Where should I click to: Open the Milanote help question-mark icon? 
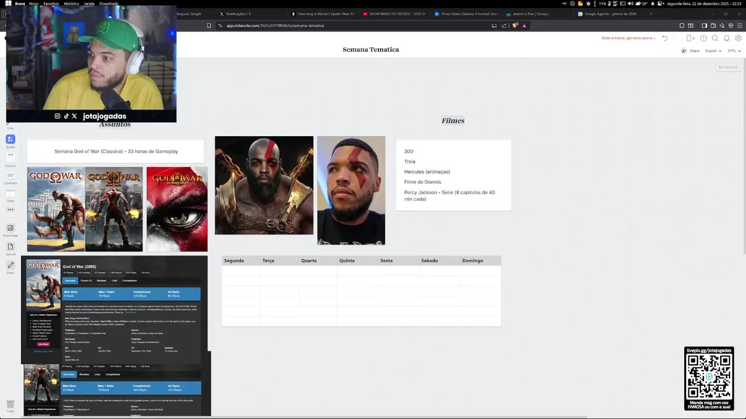[703, 38]
